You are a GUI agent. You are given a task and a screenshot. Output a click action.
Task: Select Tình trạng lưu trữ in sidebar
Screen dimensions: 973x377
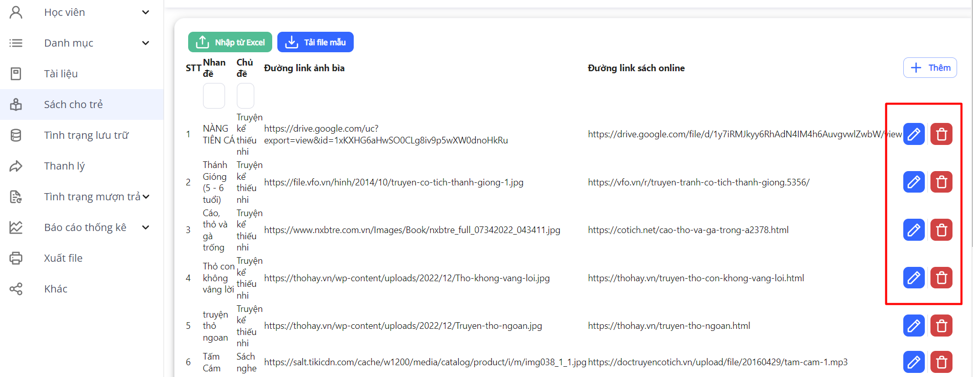(x=86, y=135)
